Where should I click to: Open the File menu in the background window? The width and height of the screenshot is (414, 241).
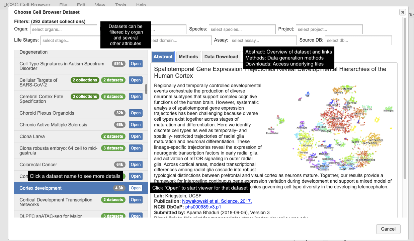coord(63,5)
